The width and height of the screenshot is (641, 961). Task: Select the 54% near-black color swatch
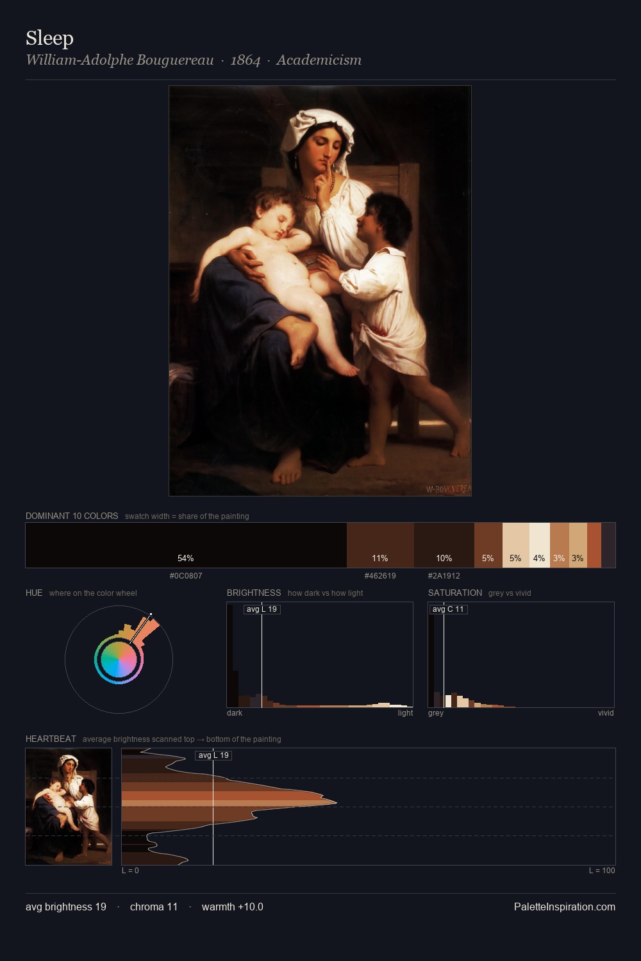coord(186,545)
